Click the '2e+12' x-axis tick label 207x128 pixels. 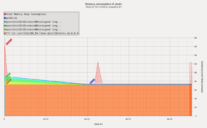[87, 119]
